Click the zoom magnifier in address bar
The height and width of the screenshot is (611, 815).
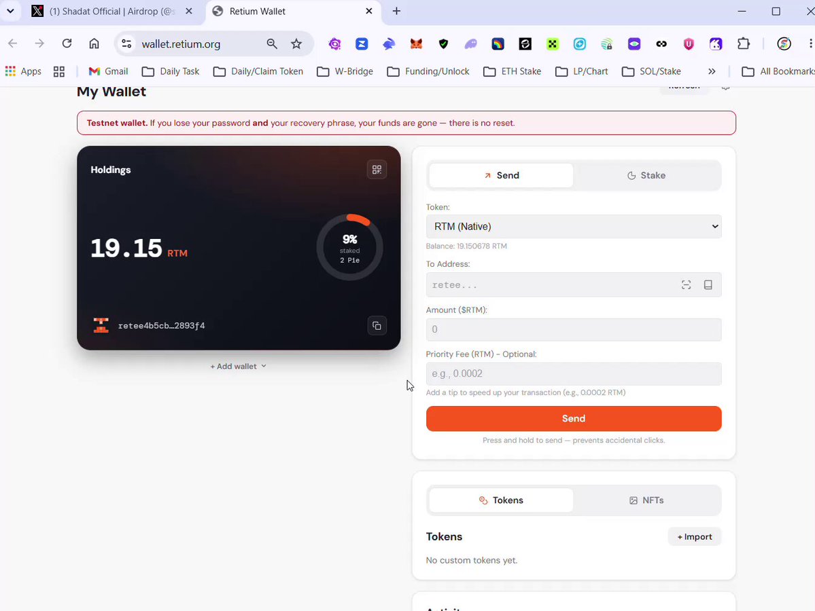[272, 44]
